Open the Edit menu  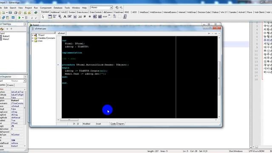click(x=6, y=8)
